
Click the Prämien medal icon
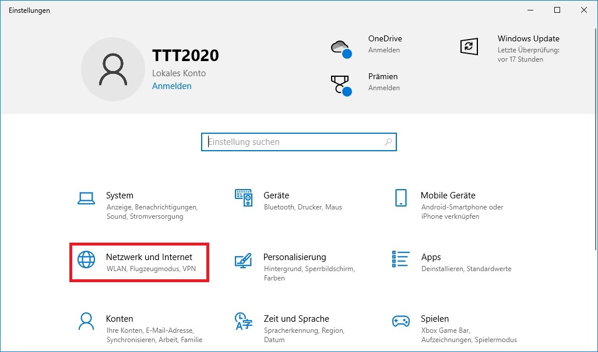pos(341,86)
